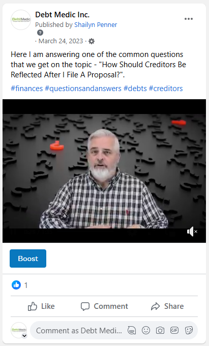209x346 pixels.
Task: Add a GIF to the comment
Action: coord(174,330)
